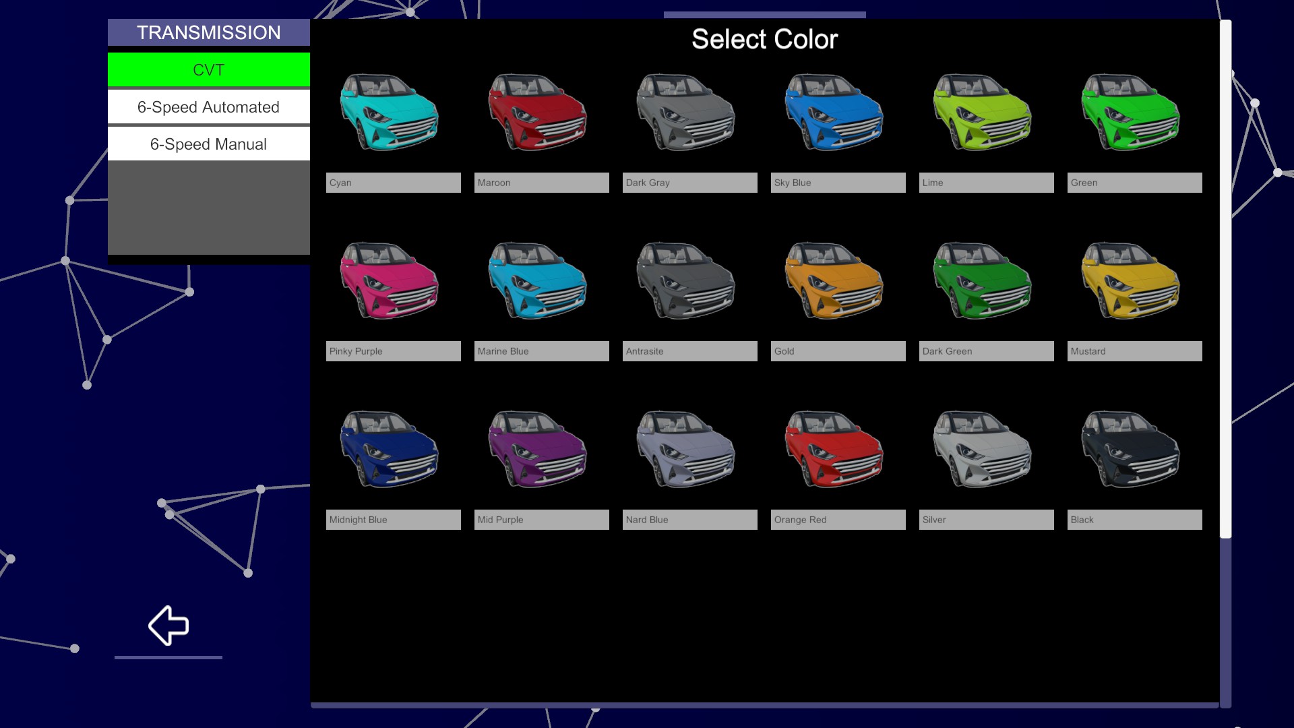Image resolution: width=1294 pixels, height=728 pixels.
Task: Pick the Gold car image
Action: point(834,280)
